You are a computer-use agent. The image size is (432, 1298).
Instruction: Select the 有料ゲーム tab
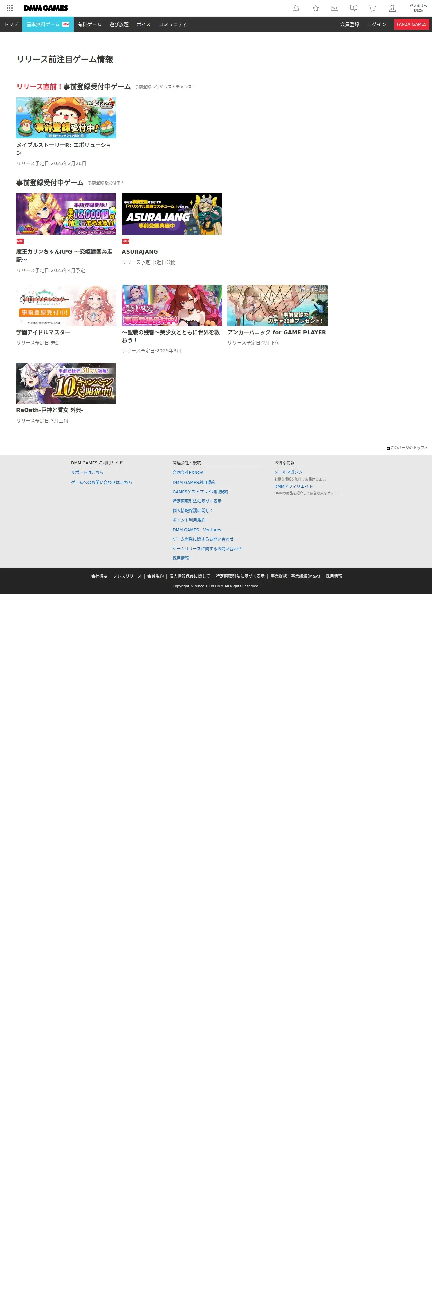click(89, 24)
